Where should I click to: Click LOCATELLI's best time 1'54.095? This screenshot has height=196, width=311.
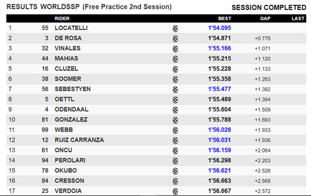click(219, 28)
